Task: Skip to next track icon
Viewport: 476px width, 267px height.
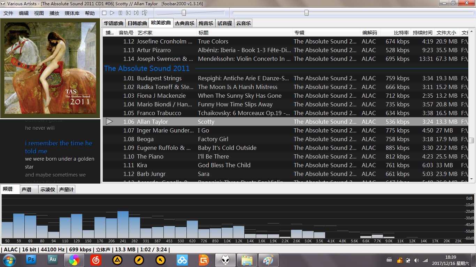Action: click(x=136, y=13)
